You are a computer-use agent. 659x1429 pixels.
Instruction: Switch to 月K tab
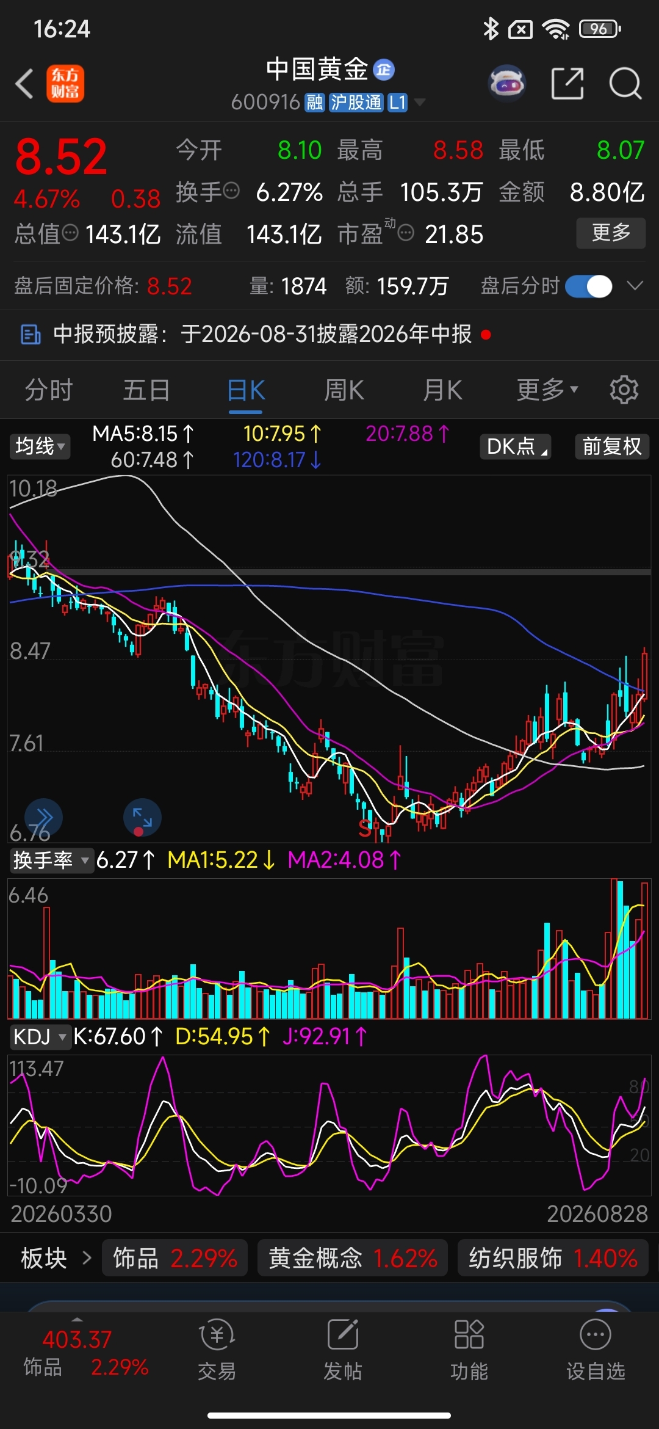(x=443, y=390)
